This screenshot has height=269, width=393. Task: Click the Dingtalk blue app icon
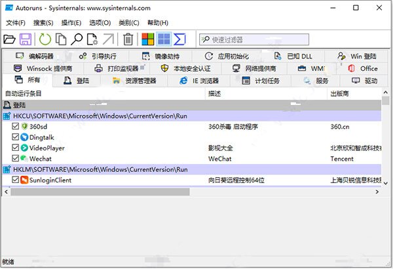pos(24,137)
